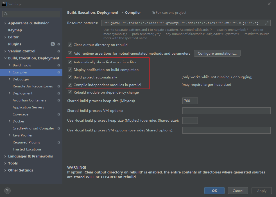Viewport: 276px width, 197px height.
Task: Click the Configure annotations button
Action: point(217,53)
